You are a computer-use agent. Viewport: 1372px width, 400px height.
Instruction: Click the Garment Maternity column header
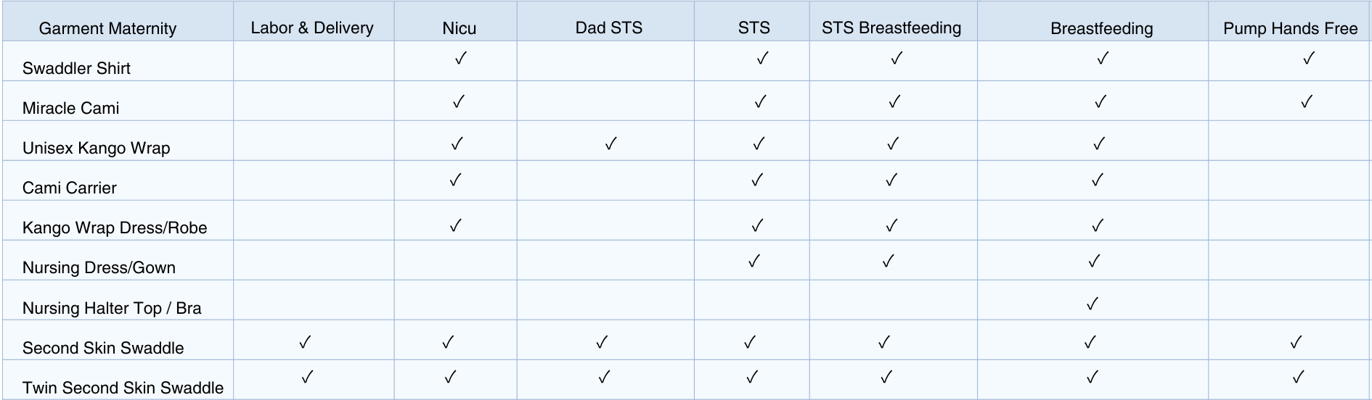point(107,28)
